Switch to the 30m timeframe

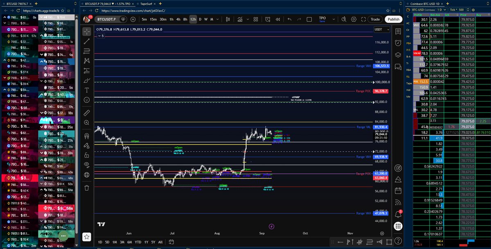tap(163, 19)
